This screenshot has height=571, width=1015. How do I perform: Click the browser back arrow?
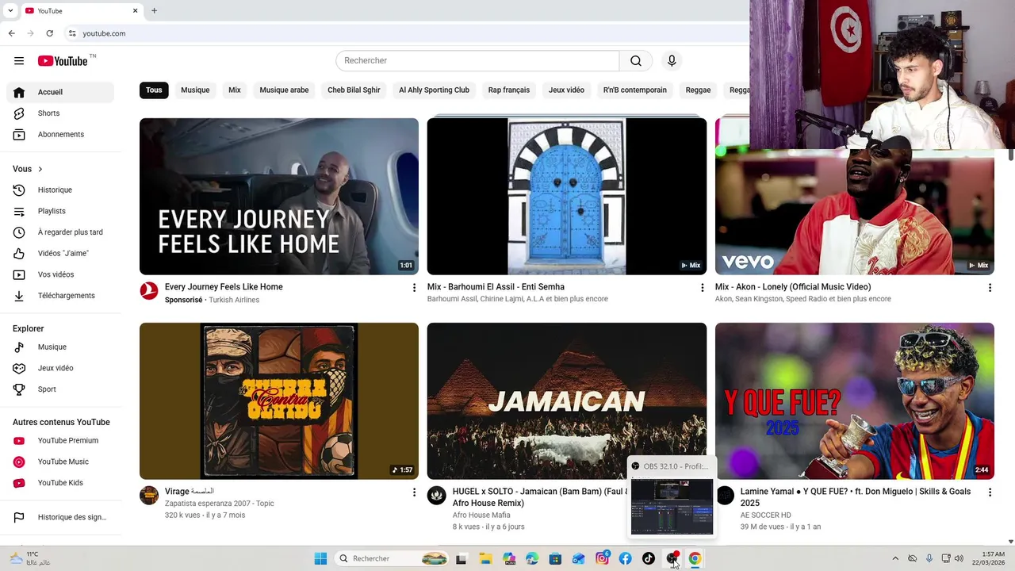pyautogui.click(x=11, y=33)
